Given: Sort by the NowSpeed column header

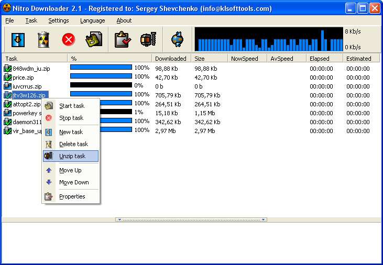Looking at the screenshot, I should click(x=248, y=59).
